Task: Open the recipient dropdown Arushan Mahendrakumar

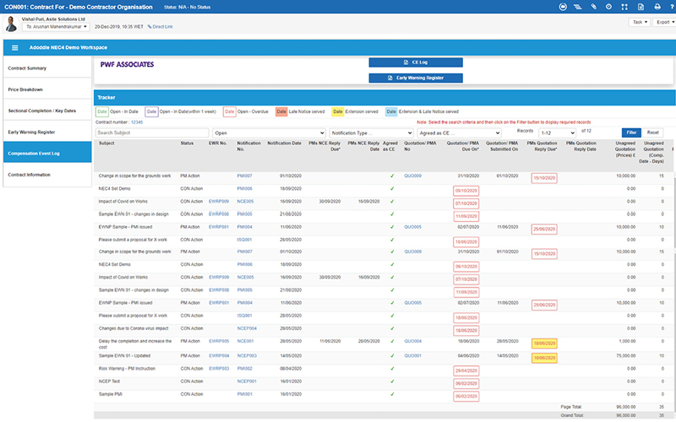Action: point(56,27)
